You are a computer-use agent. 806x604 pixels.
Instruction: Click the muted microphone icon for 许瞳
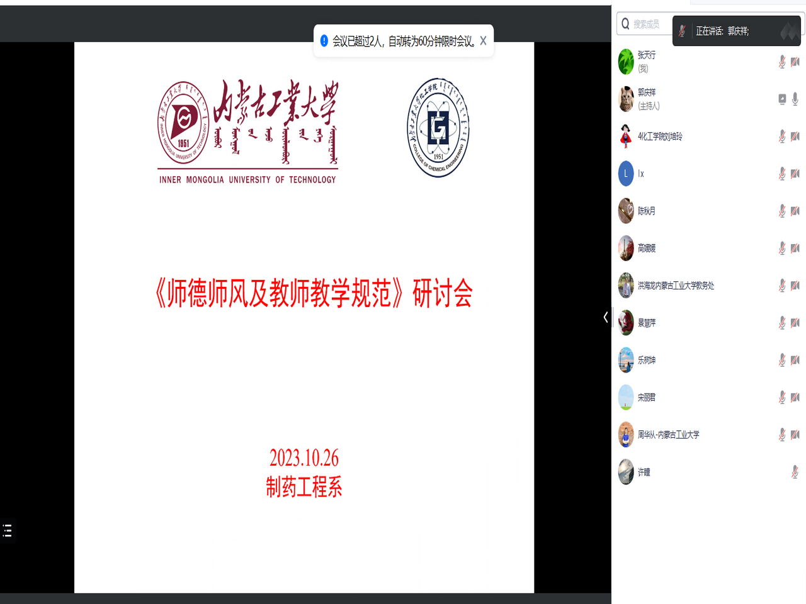(x=795, y=472)
